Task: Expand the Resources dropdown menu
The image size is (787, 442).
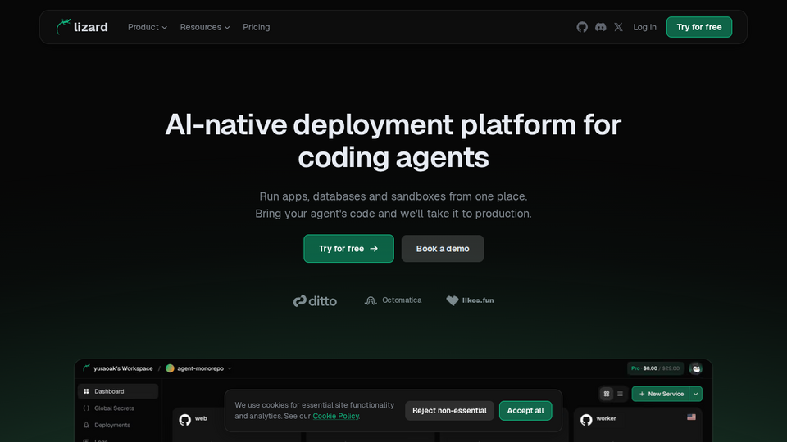Action: (205, 27)
